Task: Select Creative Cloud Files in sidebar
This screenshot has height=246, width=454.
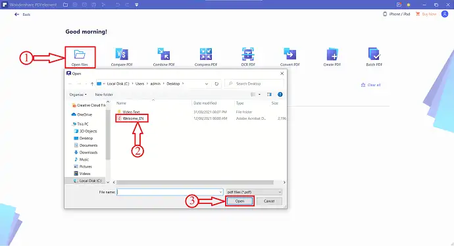Action: pyautogui.click(x=88, y=105)
